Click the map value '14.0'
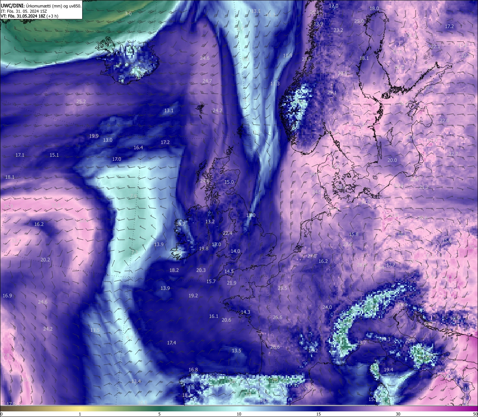This screenshot has width=478, height=417. 235,251
